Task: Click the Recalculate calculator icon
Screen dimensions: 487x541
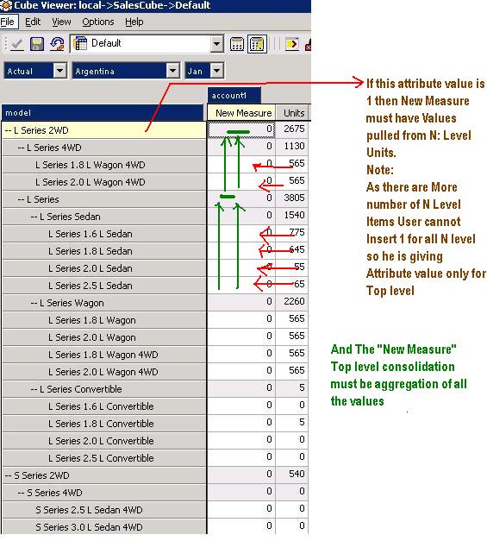Action: tap(237, 44)
